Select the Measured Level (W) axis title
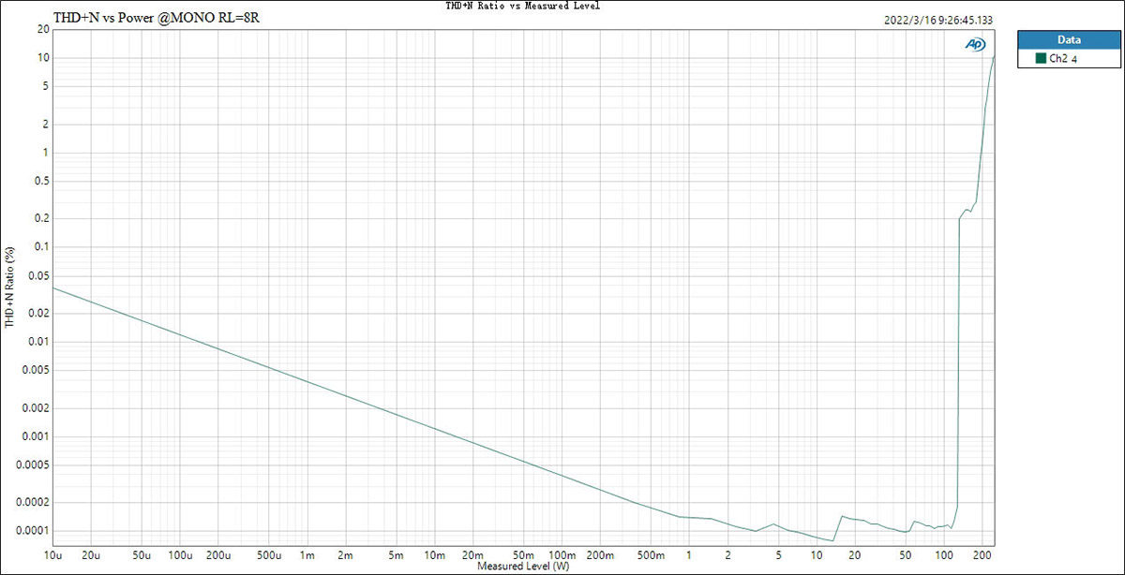 point(522,567)
